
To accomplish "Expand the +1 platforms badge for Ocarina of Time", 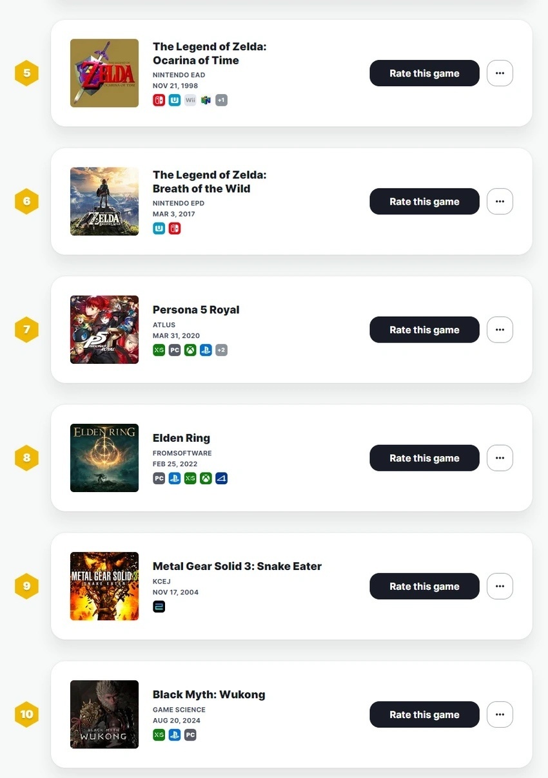I will [x=221, y=100].
